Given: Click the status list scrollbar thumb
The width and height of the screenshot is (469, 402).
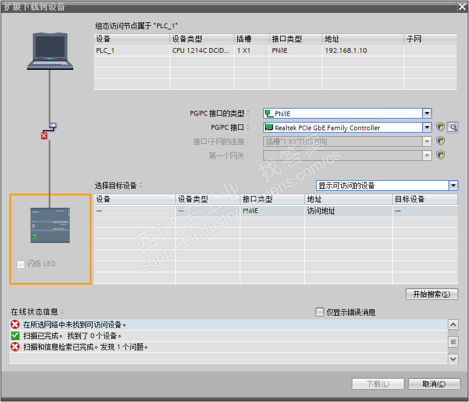Looking at the screenshot, I should [453, 342].
